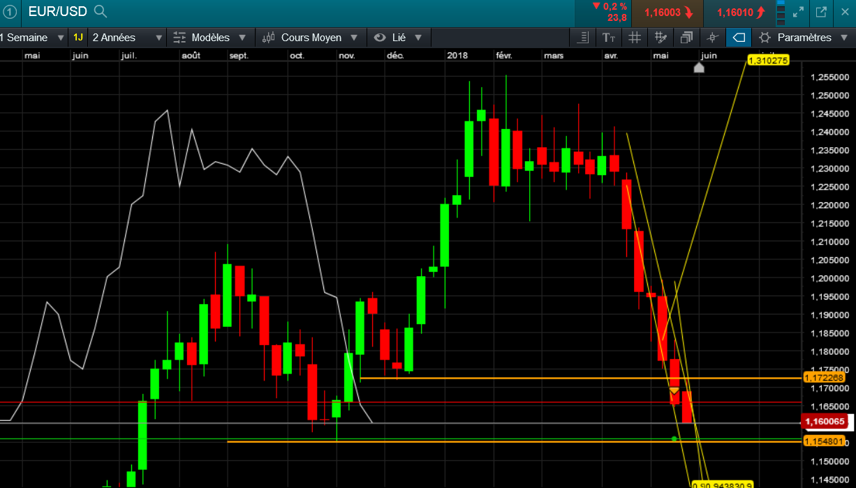Click the 1,250000 price axis label
Screen dimensions: 856x488
click(829, 96)
